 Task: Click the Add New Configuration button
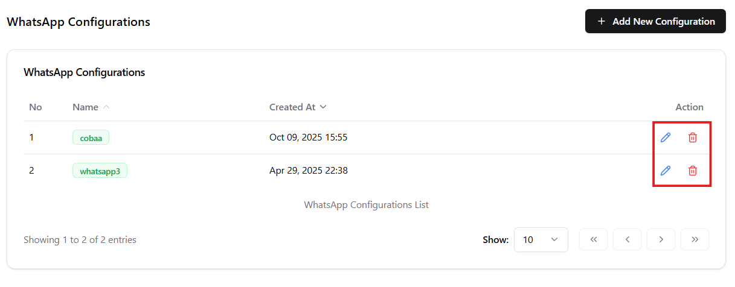click(655, 21)
